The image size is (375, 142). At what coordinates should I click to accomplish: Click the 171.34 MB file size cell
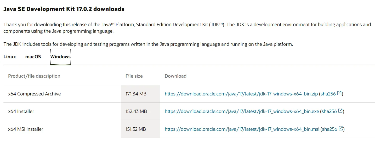tap(136, 94)
